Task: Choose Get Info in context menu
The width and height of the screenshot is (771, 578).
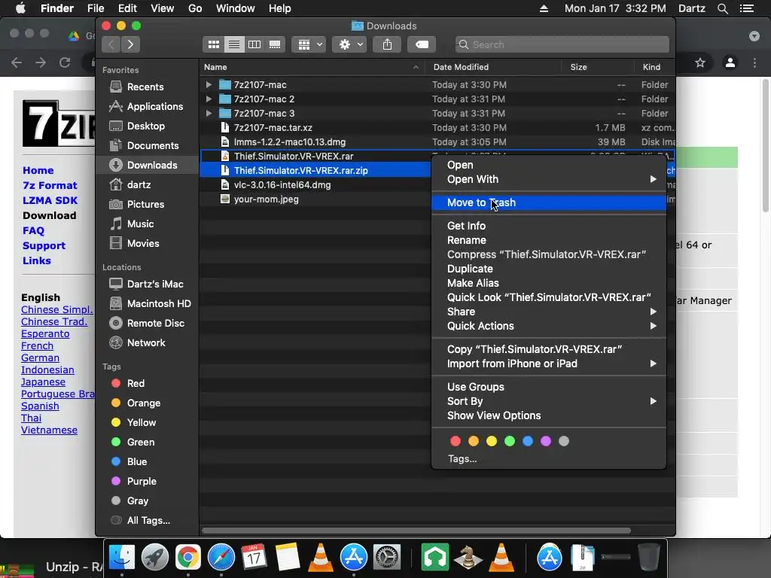Action: (x=549, y=226)
